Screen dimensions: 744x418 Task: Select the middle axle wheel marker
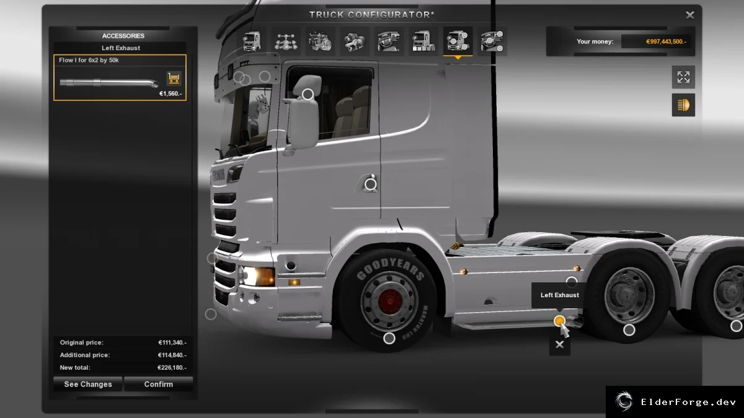[629, 330]
